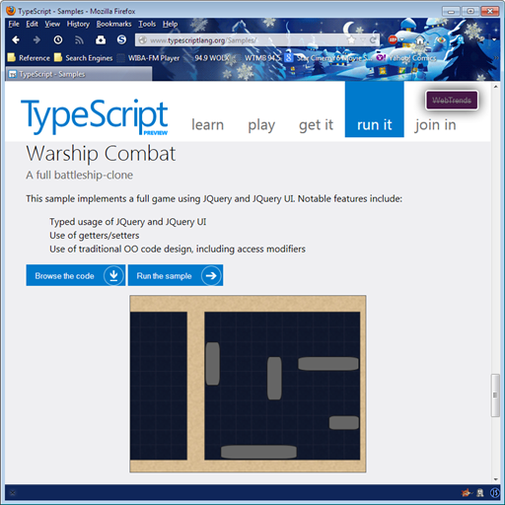Image resolution: width=505 pixels, height=505 pixels.
Task: Click the JS circular add-on icon
Action: click(x=494, y=492)
